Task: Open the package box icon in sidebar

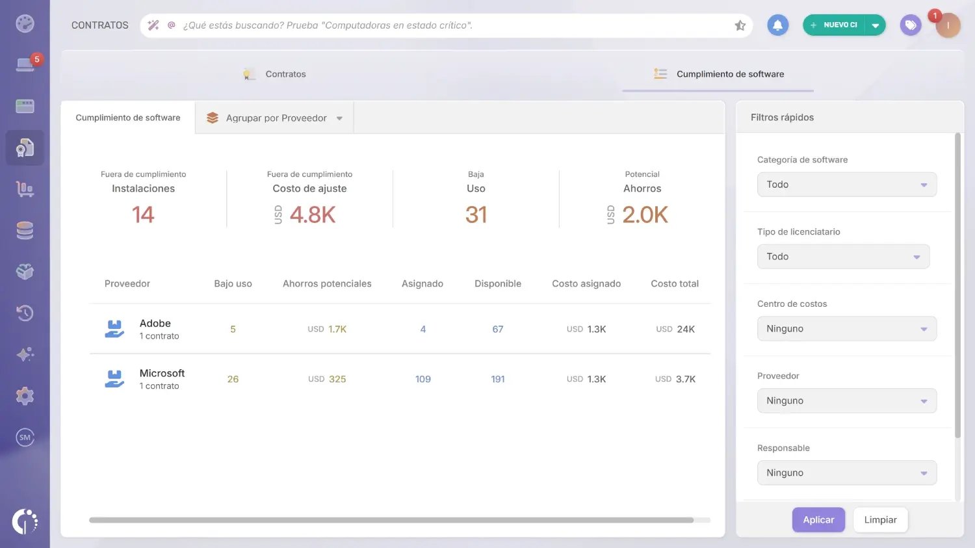Action: click(x=25, y=272)
